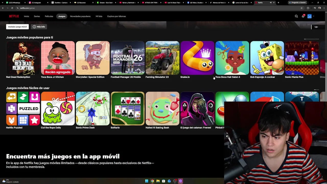
Task: Open the Películas menu item
Action: [x=49, y=16]
